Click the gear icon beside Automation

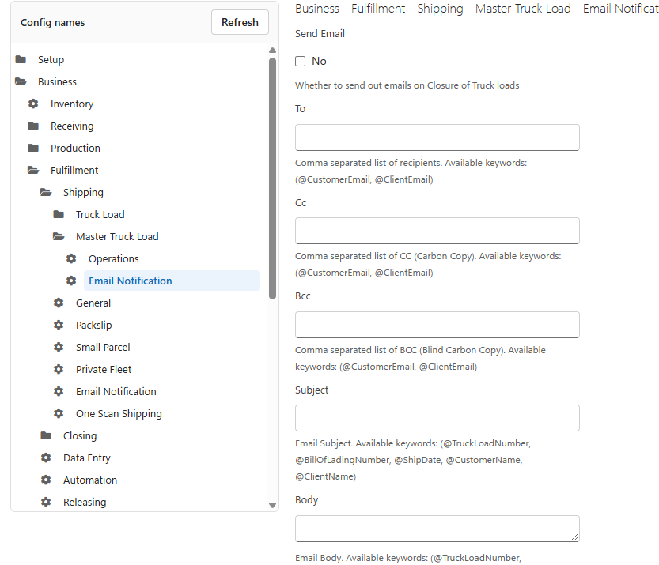[46, 480]
